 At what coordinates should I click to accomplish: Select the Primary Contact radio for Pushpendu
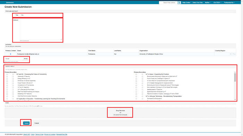pyautogui.click(x=10, y=54)
